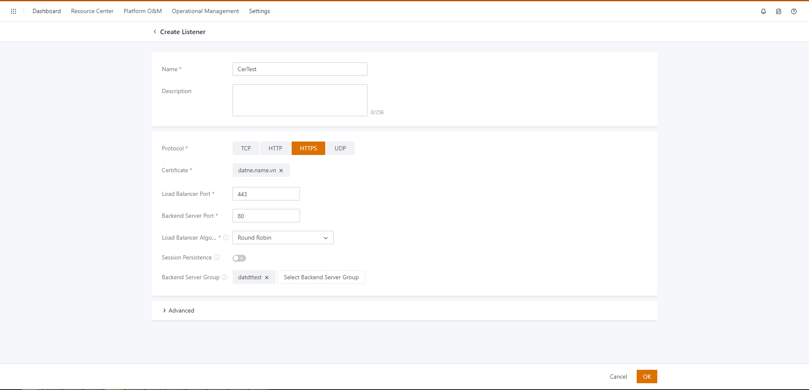Show Session Persistence info tooltip
Image resolution: width=809 pixels, height=390 pixels.
point(217,257)
